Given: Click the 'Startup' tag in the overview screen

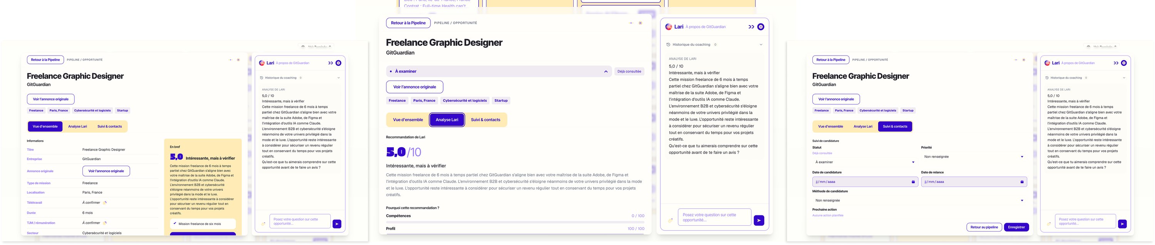Looking at the screenshot, I should point(122,111).
